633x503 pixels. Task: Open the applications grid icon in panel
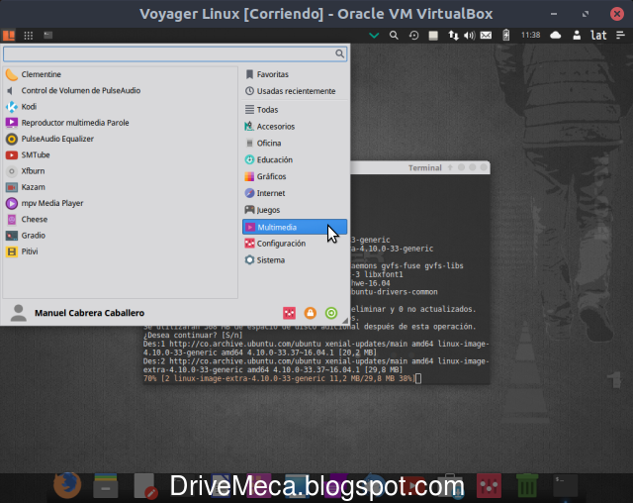(x=29, y=36)
